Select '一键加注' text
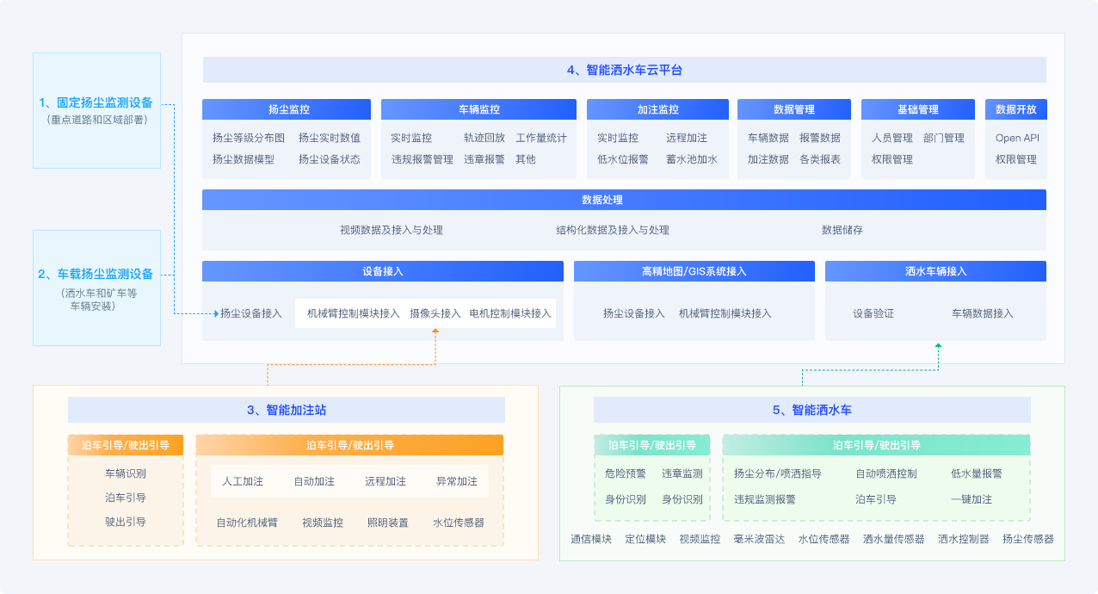Viewport: 1098px width, 594px height. [x=972, y=499]
